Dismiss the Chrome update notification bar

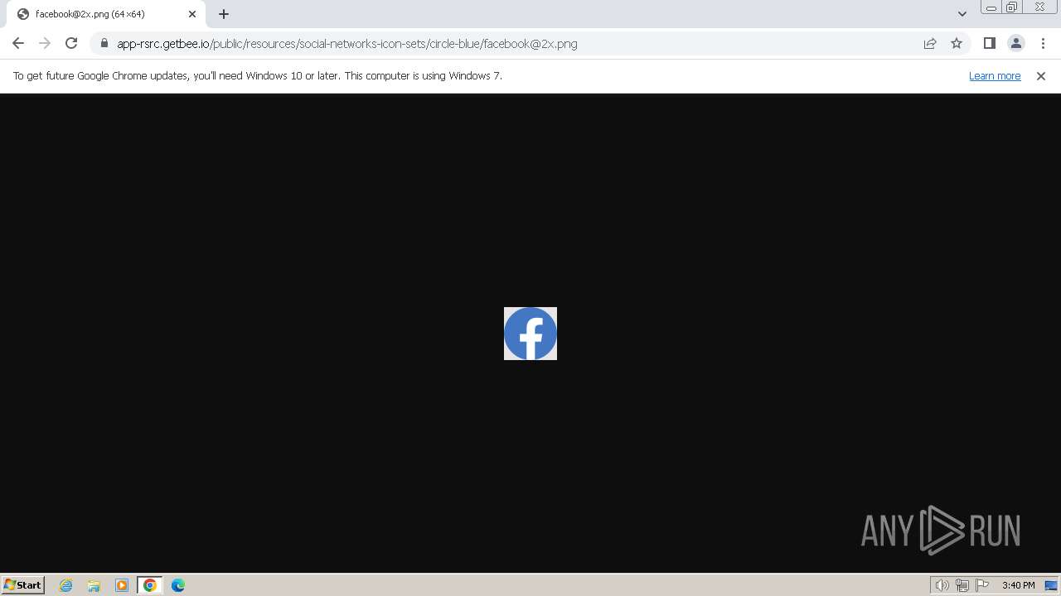(1041, 76)
